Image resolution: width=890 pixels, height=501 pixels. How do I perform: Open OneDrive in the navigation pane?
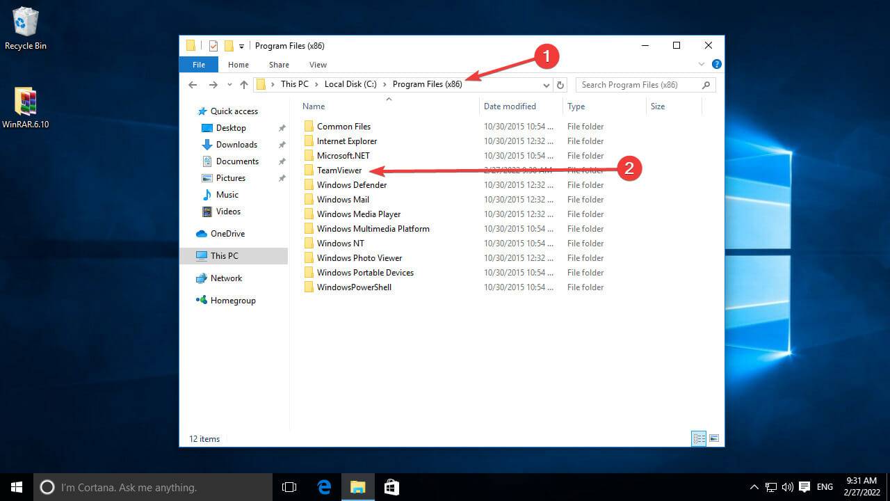click(x=229, y=233)
